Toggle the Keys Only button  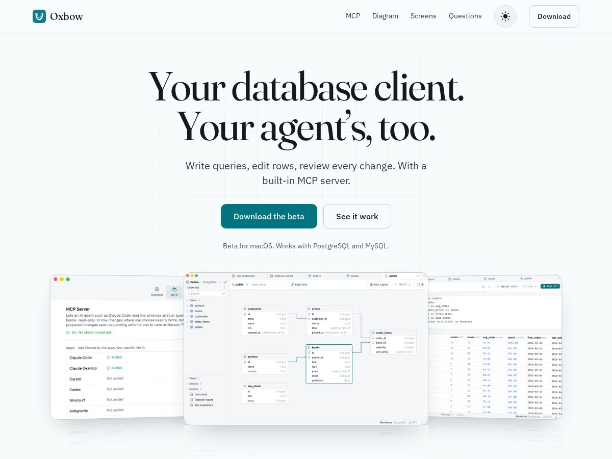[x=299, y=285]
